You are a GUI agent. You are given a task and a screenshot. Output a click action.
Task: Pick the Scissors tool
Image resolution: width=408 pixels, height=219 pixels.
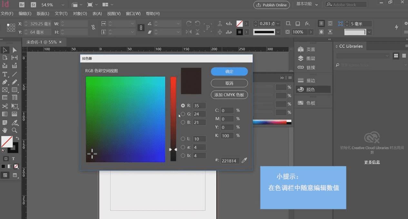tap(5, 106)
